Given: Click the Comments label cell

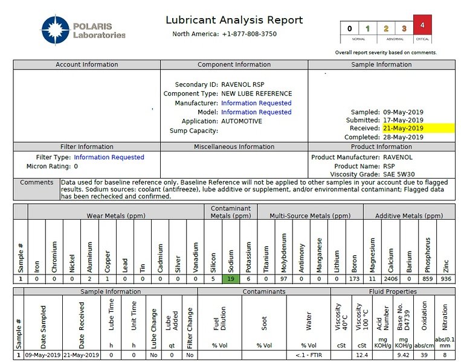Looking at the screenshot, I should coord(36,189).
